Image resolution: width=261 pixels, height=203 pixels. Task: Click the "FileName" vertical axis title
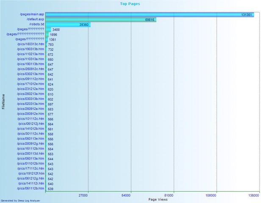click(4, 102)
